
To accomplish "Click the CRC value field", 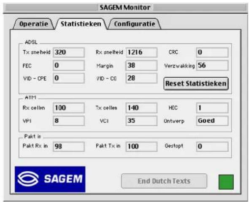I will [x=212, y=52].
